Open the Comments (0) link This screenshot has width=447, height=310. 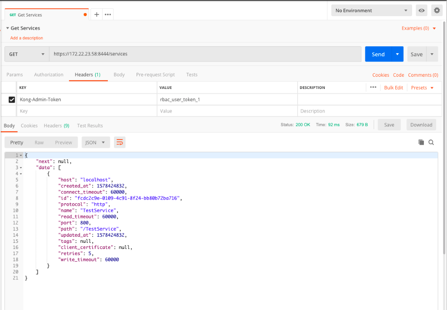423,75
